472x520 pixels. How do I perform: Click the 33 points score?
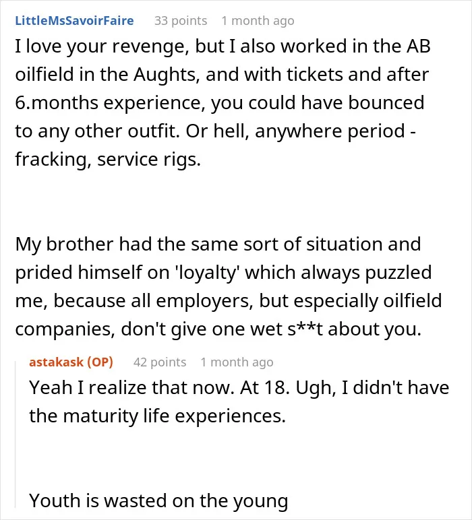(181, 21)
